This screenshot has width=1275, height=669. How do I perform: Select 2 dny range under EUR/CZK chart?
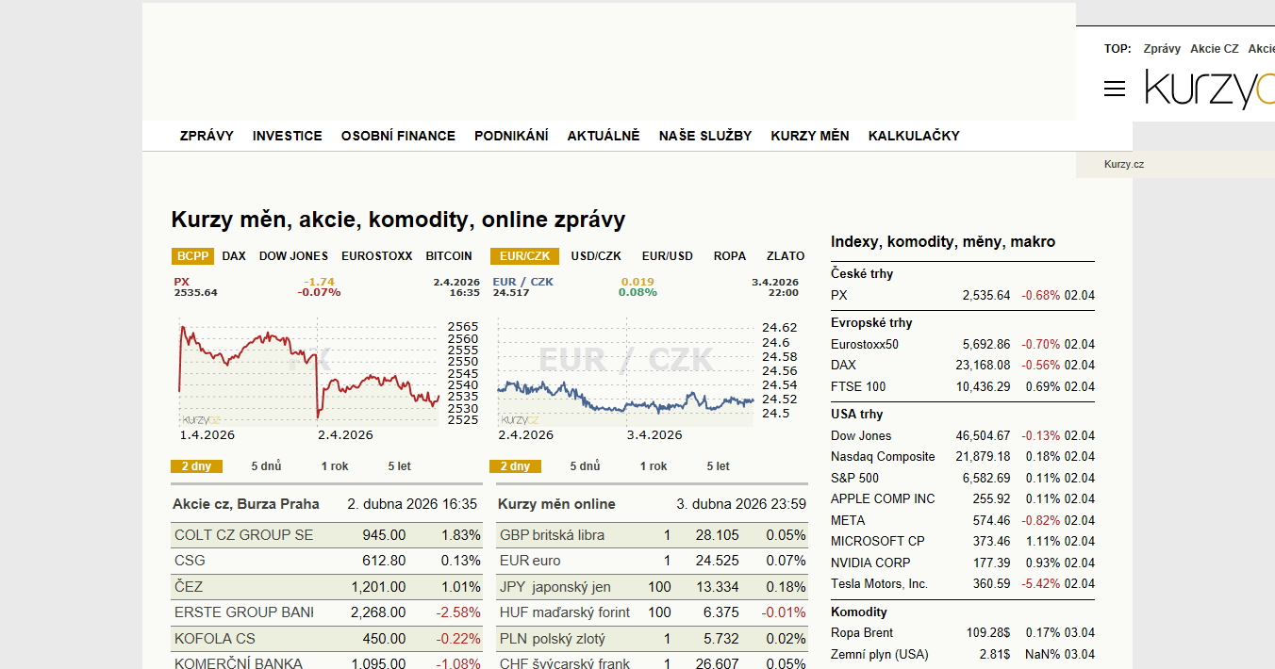coord(516,466)
